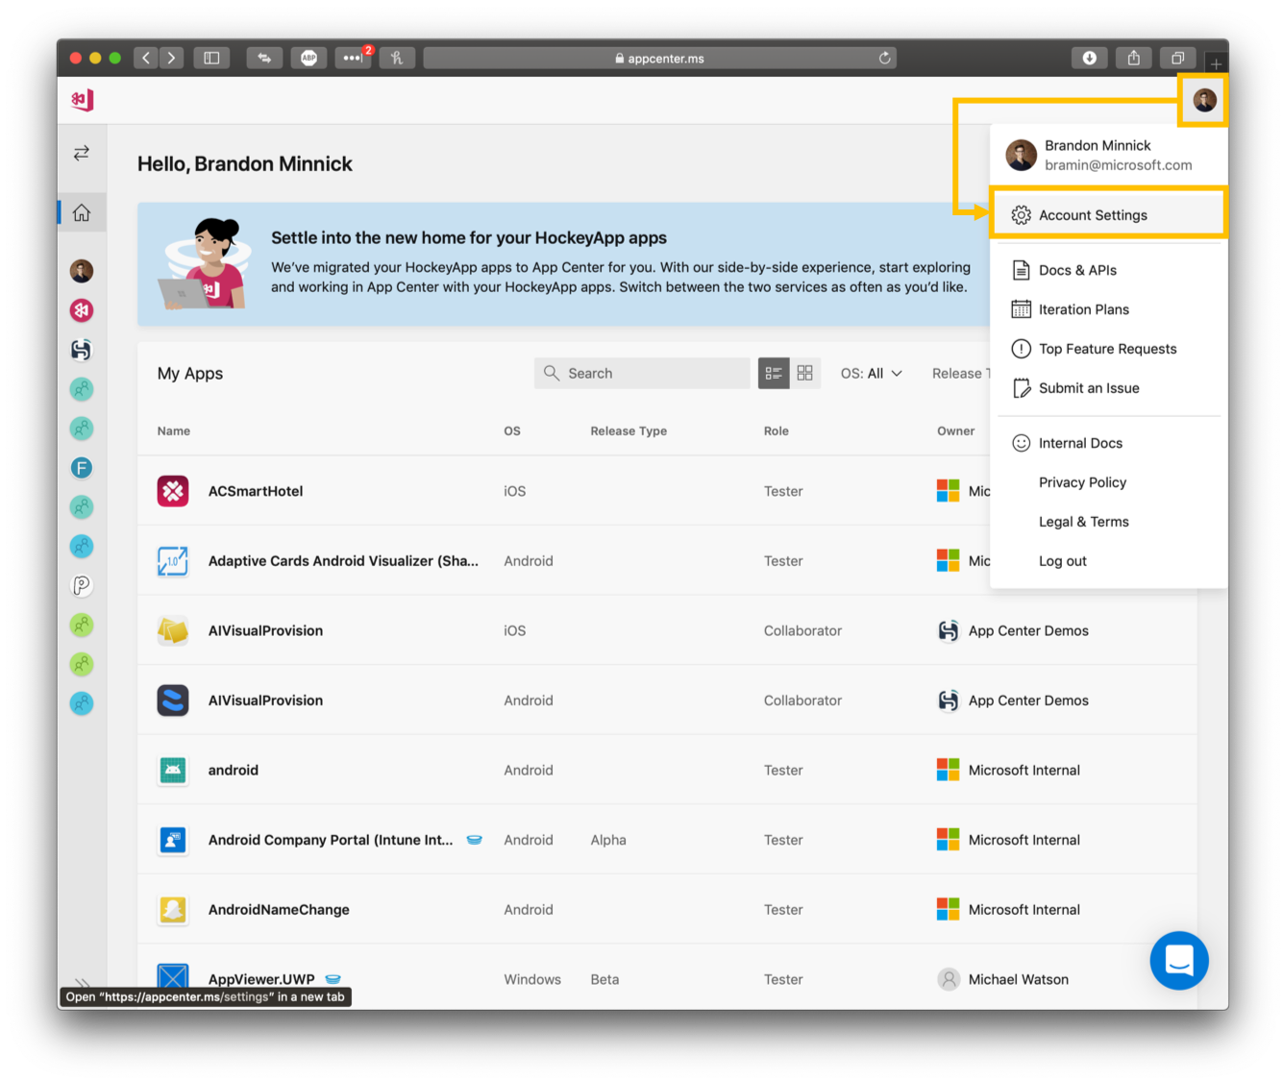The width and height of the screenshot is (1283, 1081).
Task: Log out from the profile menu
Action: [1062, 561]
